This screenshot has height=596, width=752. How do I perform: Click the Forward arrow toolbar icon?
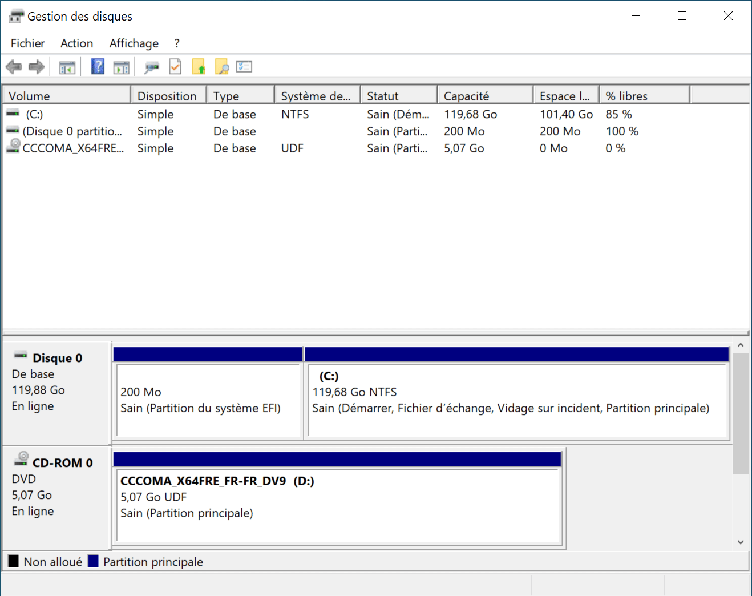(37, 67)
